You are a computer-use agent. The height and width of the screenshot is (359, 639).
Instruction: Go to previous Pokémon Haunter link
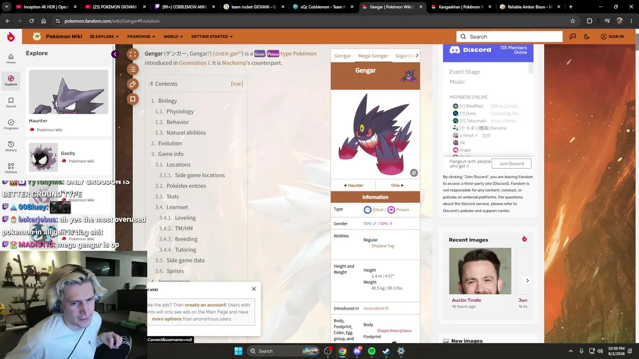[x=353, y=185]
